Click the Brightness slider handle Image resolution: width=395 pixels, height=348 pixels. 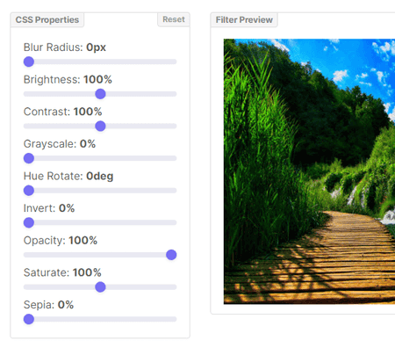pyautogui.click(x=100, y=94)
